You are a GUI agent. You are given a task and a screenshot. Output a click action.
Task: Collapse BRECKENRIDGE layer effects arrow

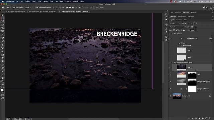click(x=211, y=39)
